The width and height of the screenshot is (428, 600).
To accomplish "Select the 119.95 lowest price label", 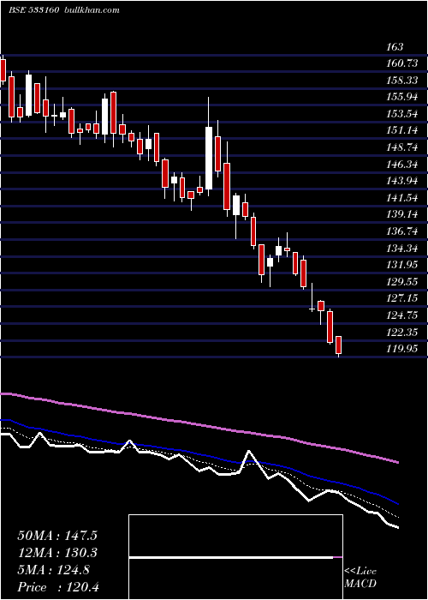I will 403,349.
